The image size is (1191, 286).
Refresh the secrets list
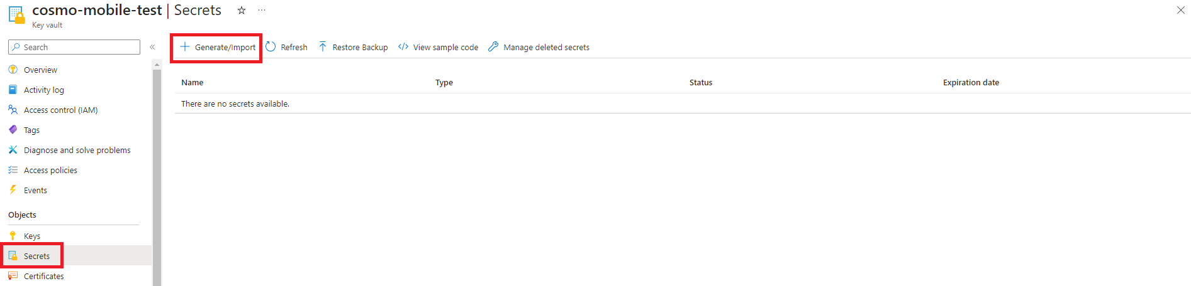[286, 48]
